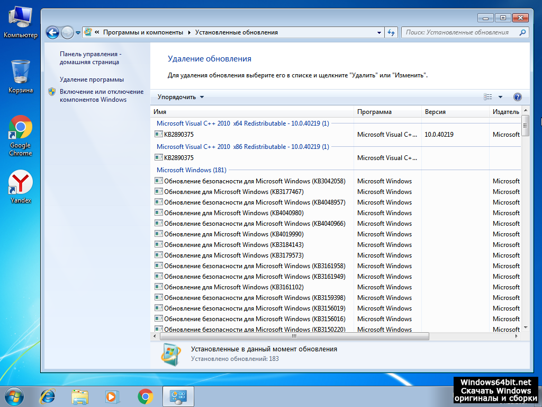Expand the address bar history dropdown

click(379, 32)
